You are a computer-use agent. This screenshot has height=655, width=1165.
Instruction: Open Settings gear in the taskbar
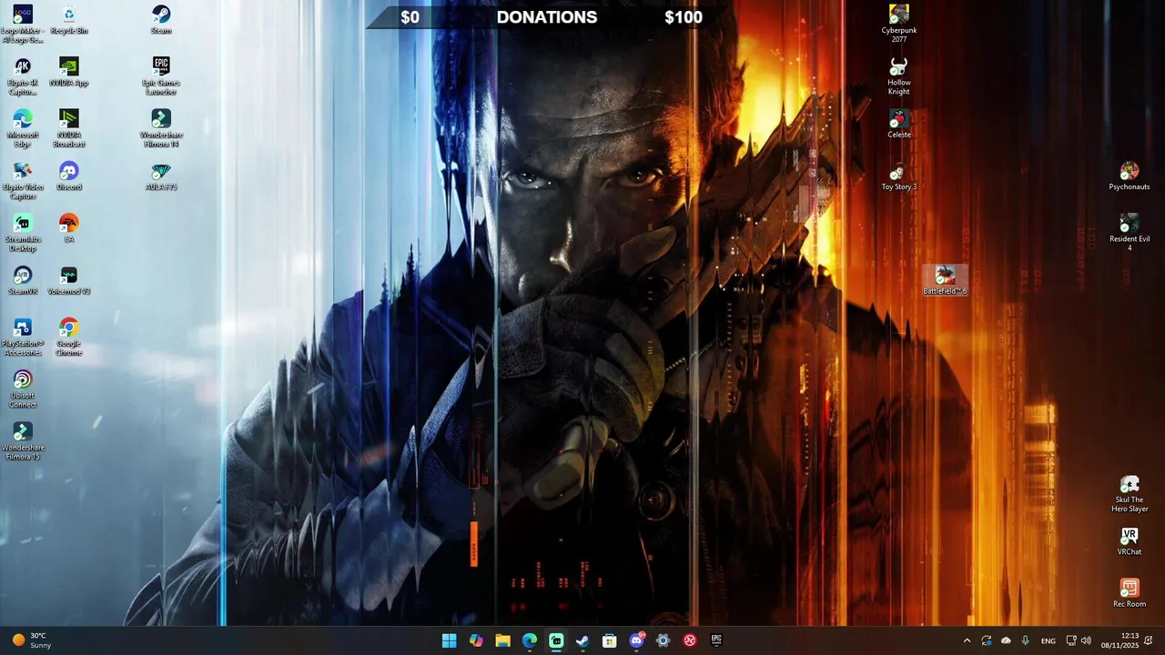pos(663,640)
